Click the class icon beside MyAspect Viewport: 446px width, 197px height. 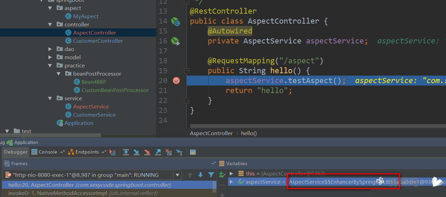pyautogui.click(x=68, y=16)
